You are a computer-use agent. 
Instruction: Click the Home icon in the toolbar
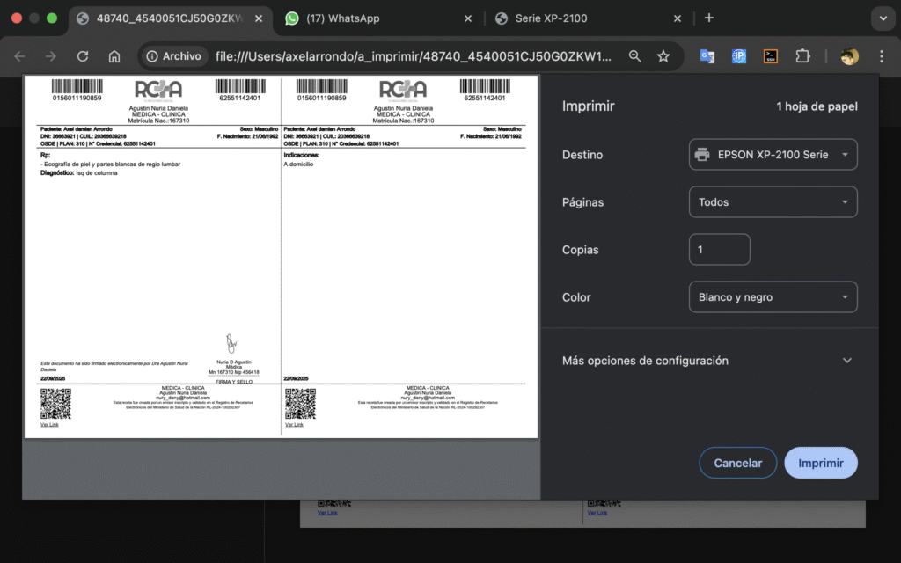(114, 56)
